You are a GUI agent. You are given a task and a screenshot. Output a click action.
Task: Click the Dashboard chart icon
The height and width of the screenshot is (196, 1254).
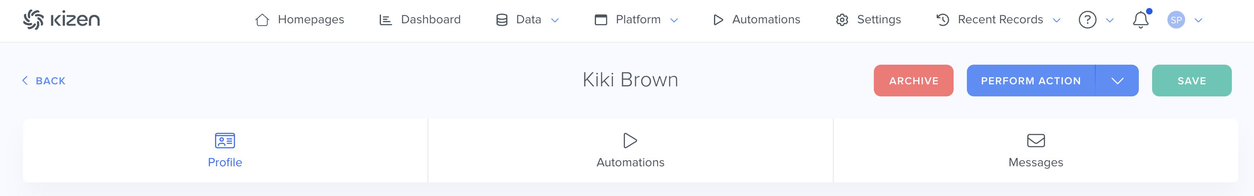point(385,20)
